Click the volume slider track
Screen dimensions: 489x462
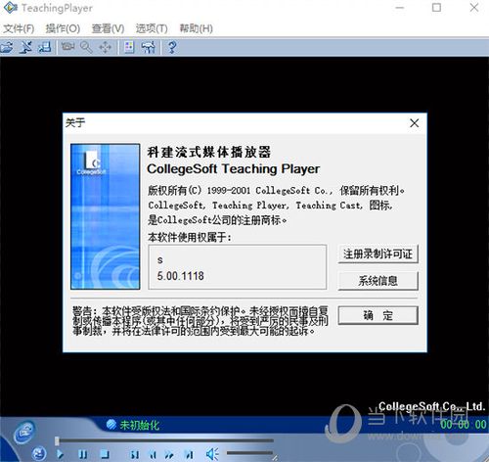point(249,453)
